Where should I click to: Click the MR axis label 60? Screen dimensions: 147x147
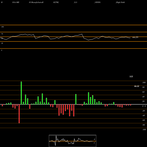click(x=143, y=92)
